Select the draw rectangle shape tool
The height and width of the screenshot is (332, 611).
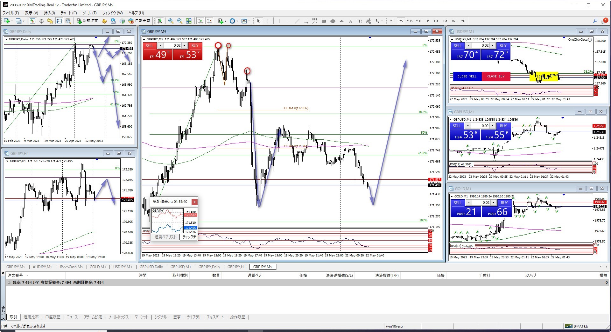[324, 21]
